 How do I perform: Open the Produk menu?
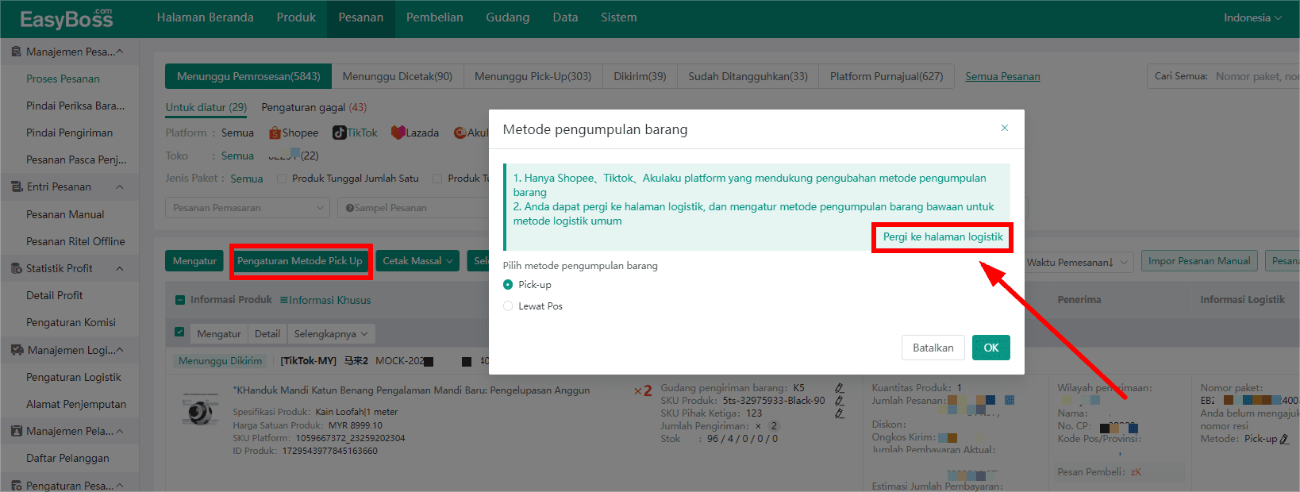[296, 17]
